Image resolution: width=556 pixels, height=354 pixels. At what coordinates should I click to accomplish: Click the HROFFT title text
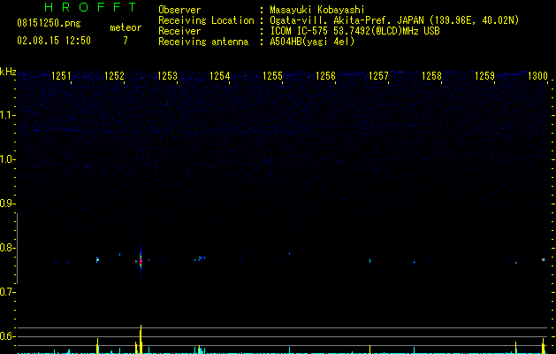click(90, 7)
